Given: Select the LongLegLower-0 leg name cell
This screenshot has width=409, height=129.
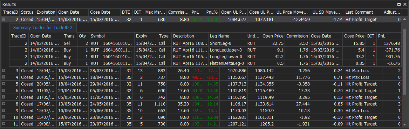Looking at the screenshot, I should pos(227,57).
